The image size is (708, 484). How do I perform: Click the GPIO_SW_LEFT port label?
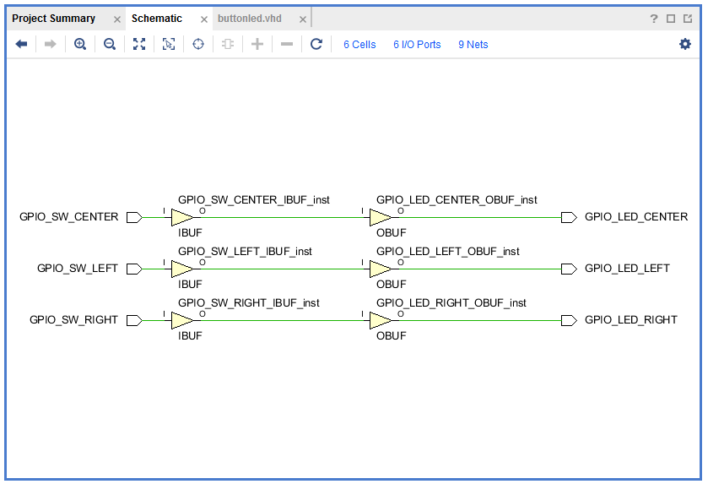coord(77,269)
